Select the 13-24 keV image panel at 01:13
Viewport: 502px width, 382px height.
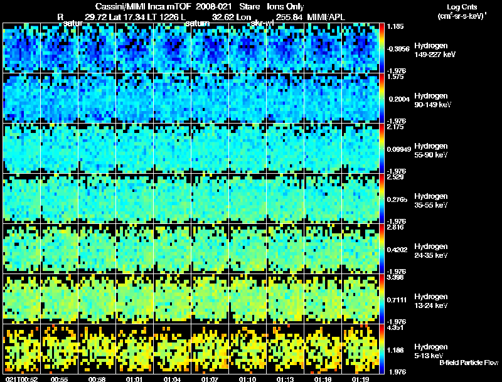click(x=286, y=299)
